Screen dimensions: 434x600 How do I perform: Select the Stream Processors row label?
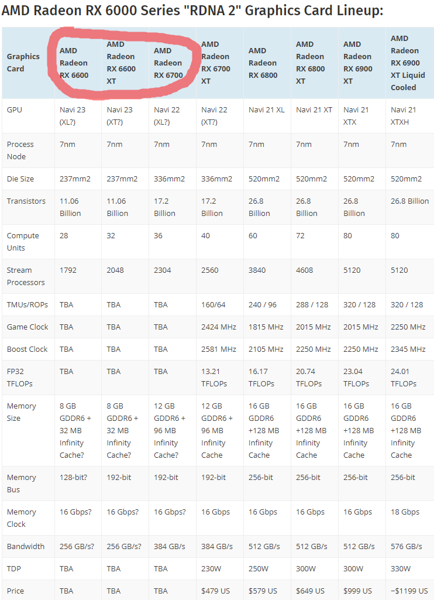pyautogui.click(x=26, y=276)
